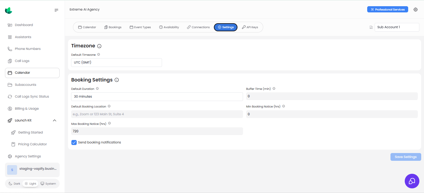The width and height of the screenshot is (424, 193).
Task: Open the purple chat support bubble
Action: 412,181
